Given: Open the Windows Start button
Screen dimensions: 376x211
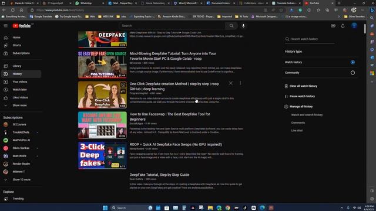Looking at the screenshot, I should (x=105, y=207).
